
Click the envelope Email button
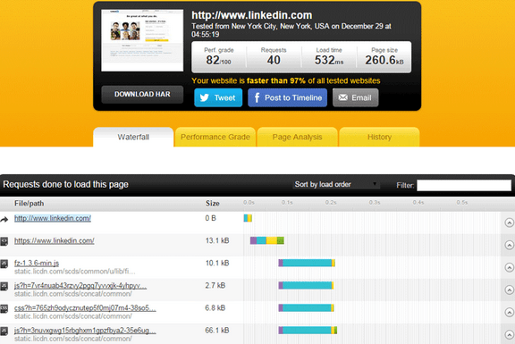355,97
